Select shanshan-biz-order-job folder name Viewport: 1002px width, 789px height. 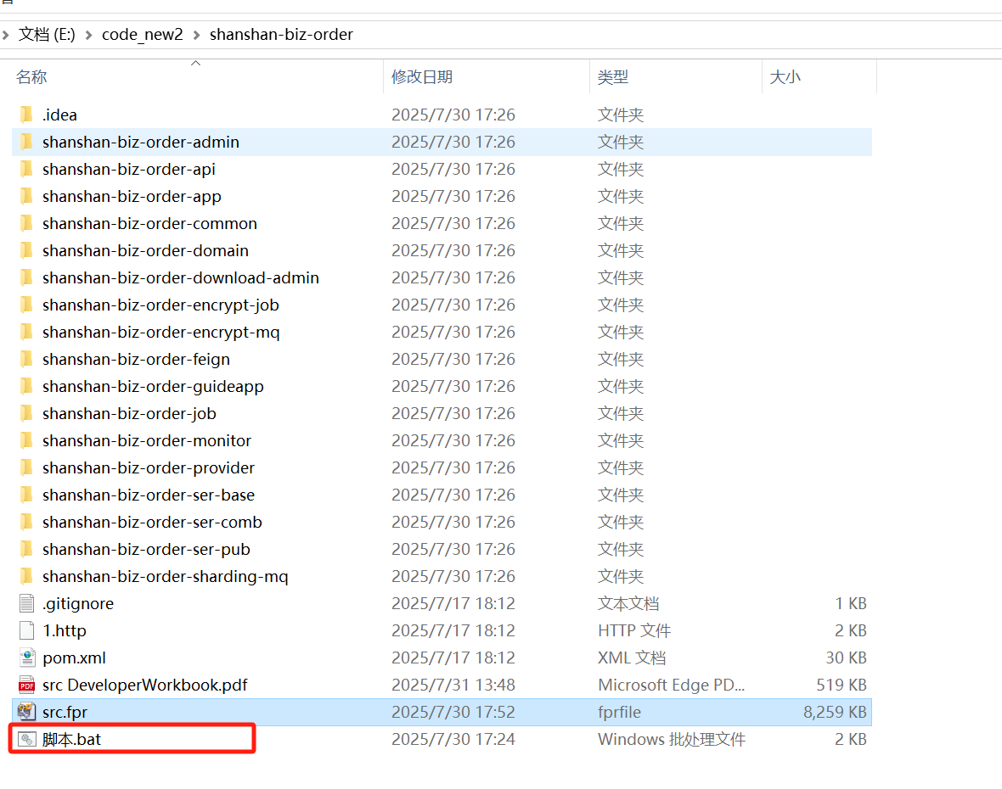click(129, 413)
